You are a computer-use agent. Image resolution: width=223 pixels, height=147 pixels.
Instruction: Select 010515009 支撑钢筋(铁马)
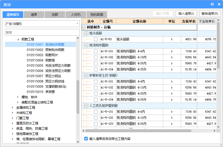(46, 87)
